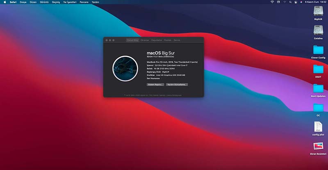
Task: Open the Apple menu
Action: coord(5,2)
